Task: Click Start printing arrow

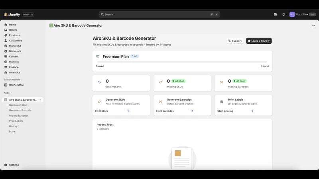Action: click(252, 111)
